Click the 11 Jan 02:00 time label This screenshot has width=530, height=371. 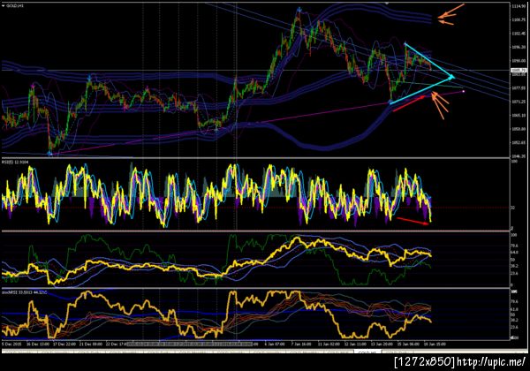coord(329,344)
